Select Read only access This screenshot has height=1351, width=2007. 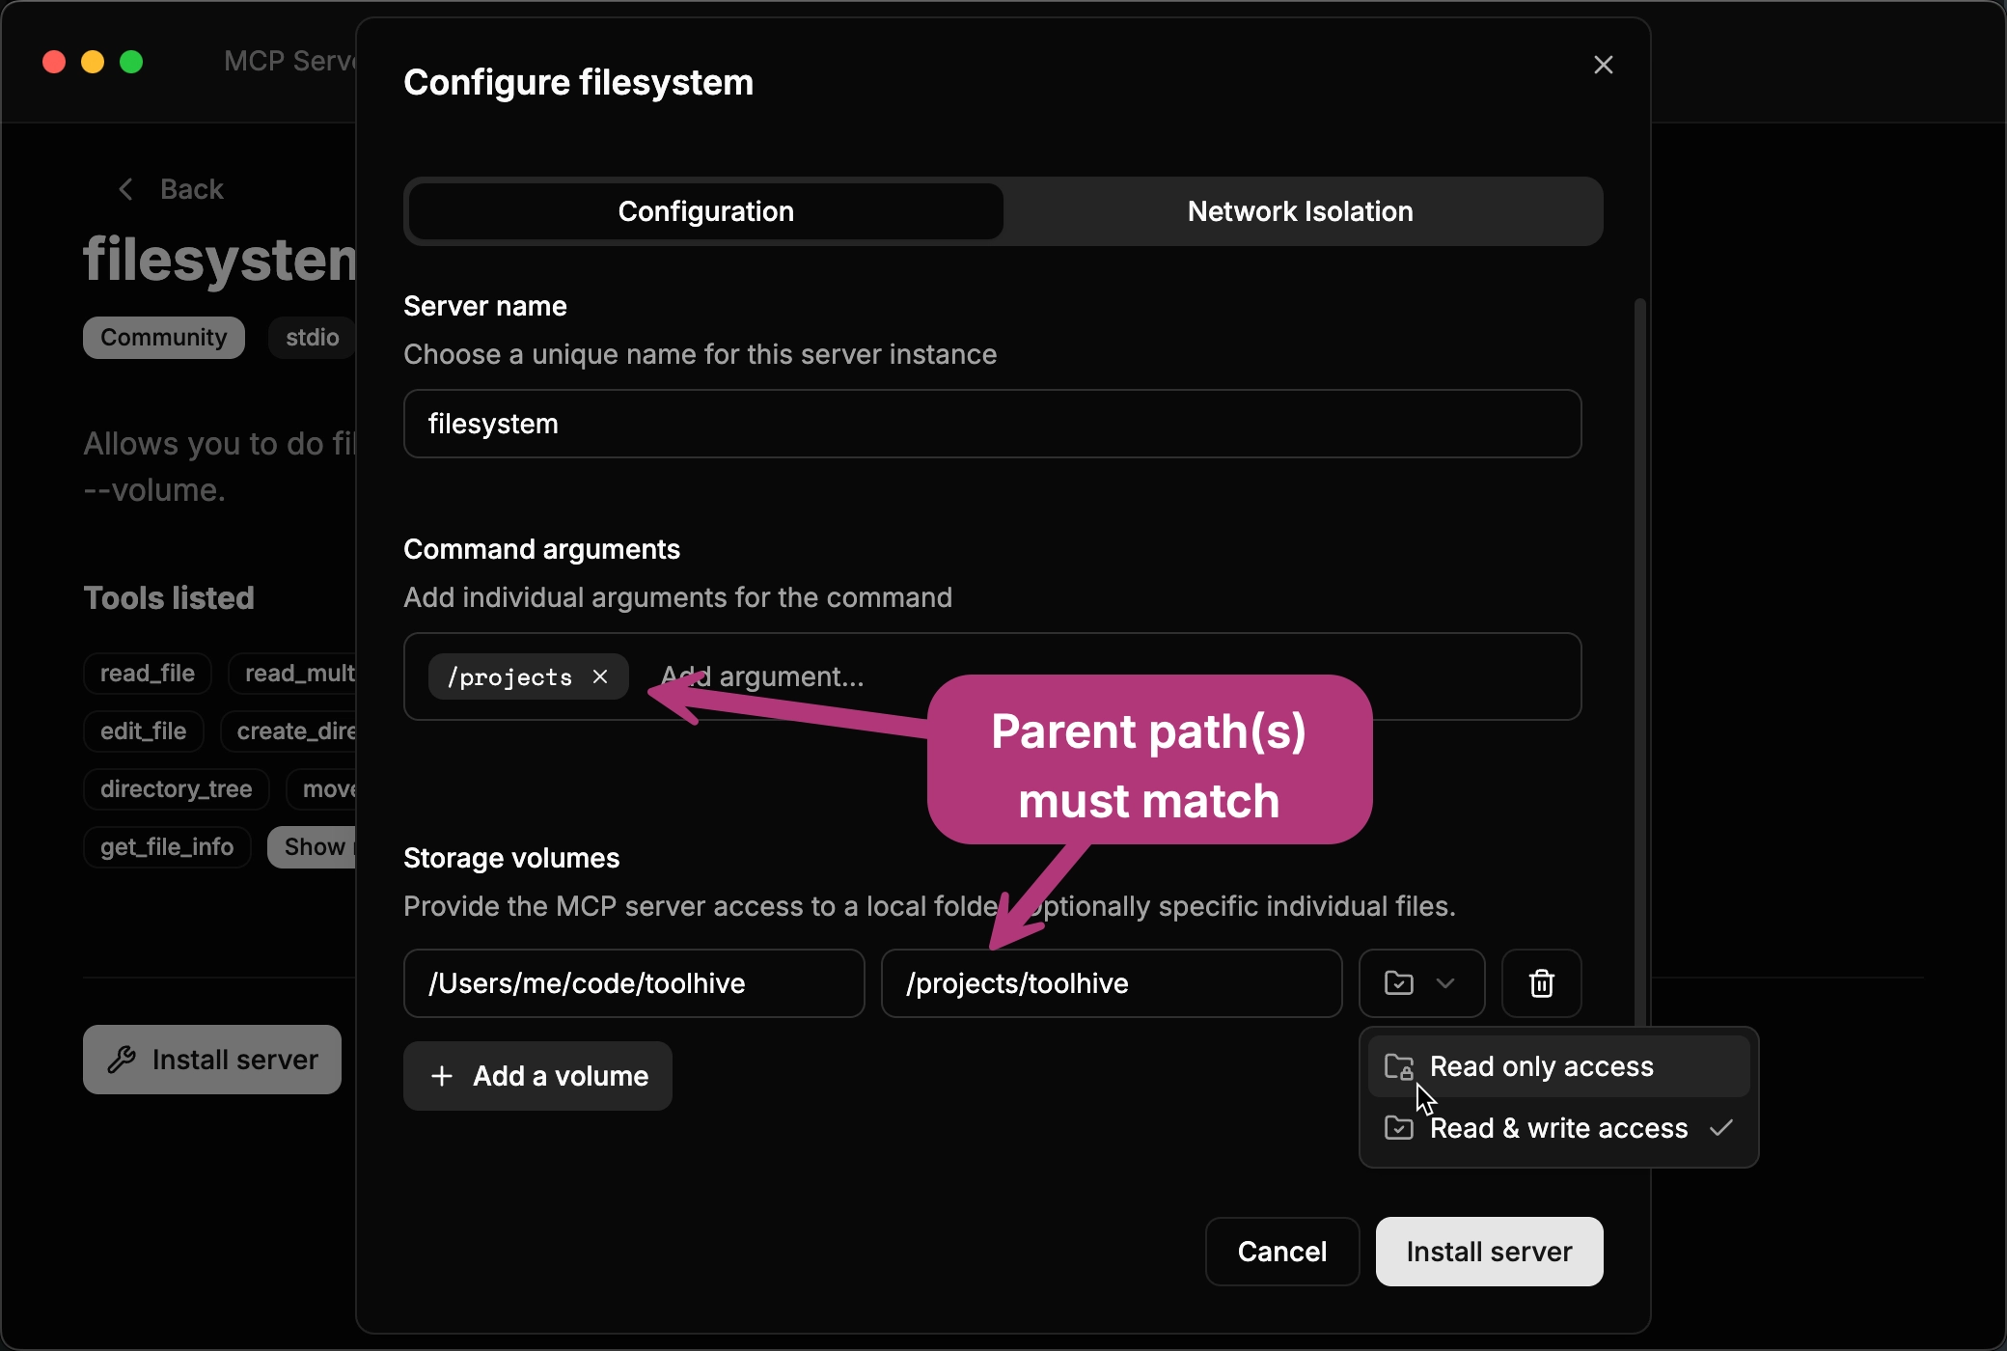(x=1541, y=1065)
